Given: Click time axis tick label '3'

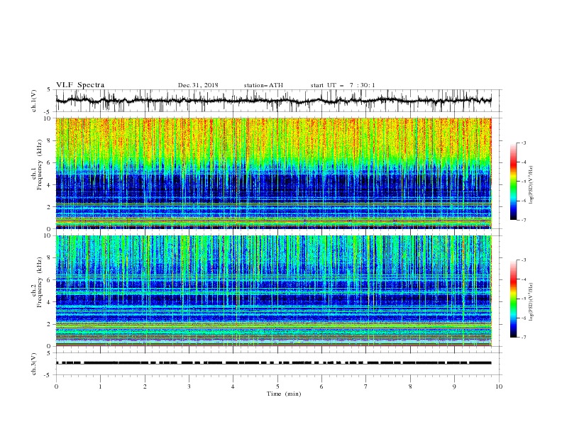Looking at the screenshot, I should click(189, 386).
